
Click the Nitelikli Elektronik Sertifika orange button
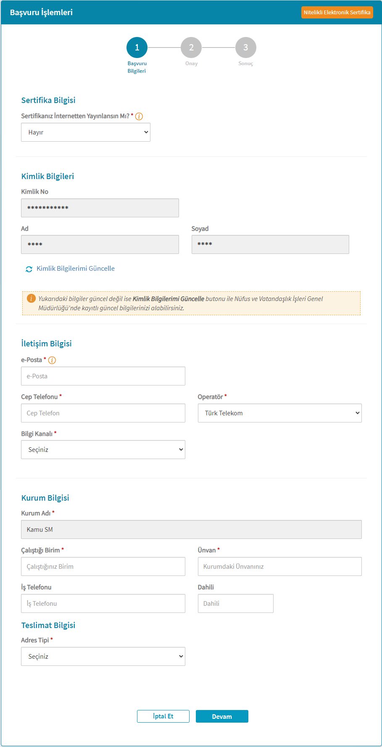pyautogui.click(x=337, y=12)
